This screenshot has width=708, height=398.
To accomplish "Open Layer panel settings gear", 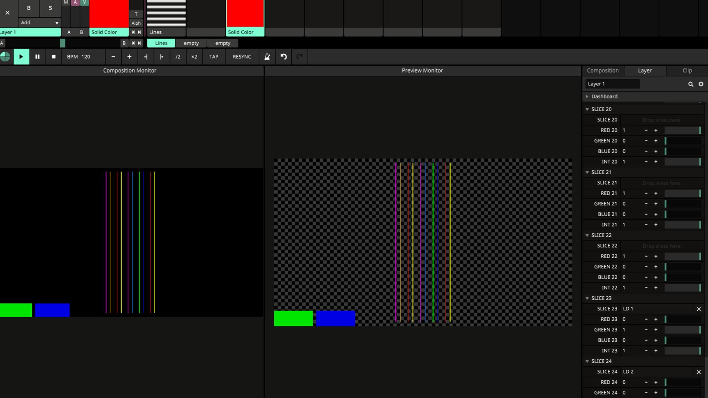I will [x=701, y=84].
